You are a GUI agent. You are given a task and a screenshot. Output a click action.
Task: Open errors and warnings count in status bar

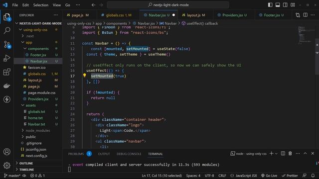[x=37, y=176]
